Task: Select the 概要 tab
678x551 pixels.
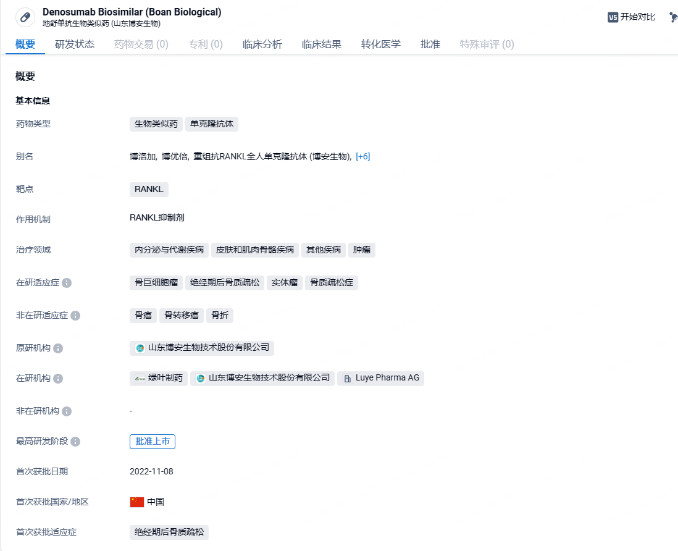Action: [x=25, y=44]
